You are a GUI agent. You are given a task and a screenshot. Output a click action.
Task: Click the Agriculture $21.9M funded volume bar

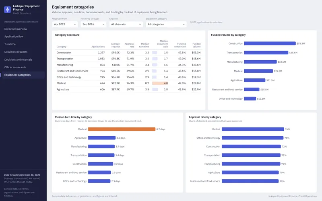(x=255, y=80)
